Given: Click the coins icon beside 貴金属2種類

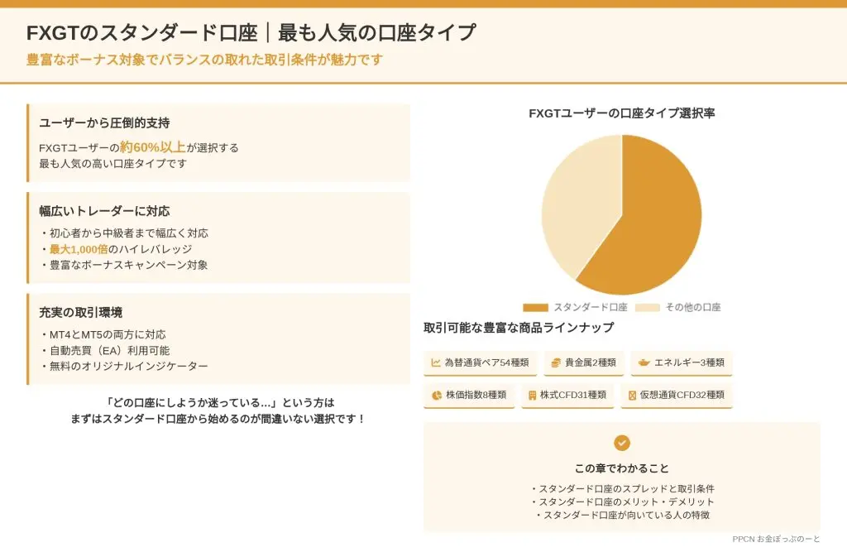Looking at the screenshot, I should point(556,362).
